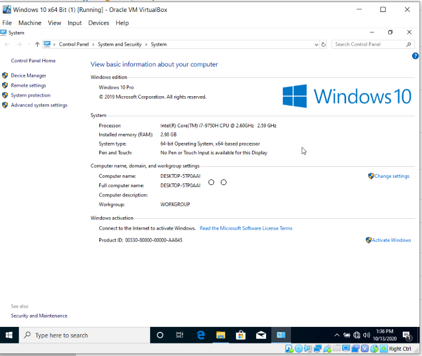Open Remote settings
422x356 pixels.
28,86
